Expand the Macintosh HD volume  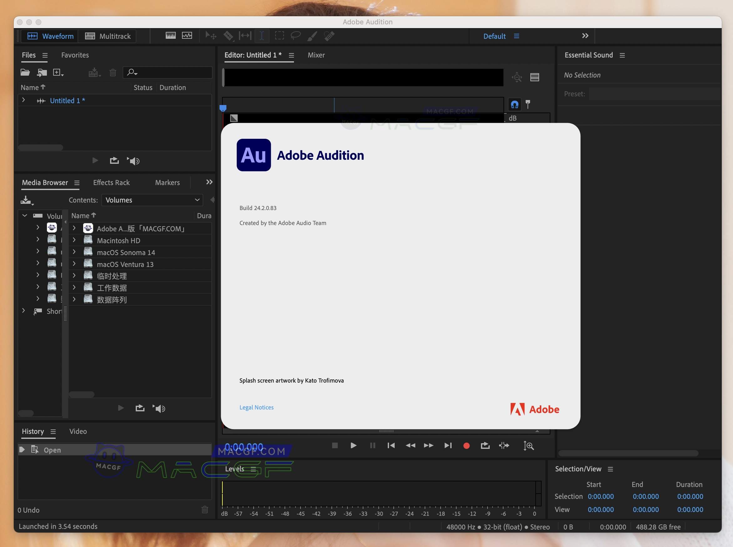click(x=74, y=240)
